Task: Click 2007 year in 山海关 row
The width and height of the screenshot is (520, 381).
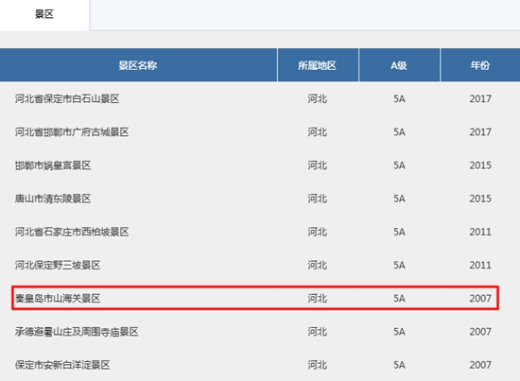Action: coord(480,299)
